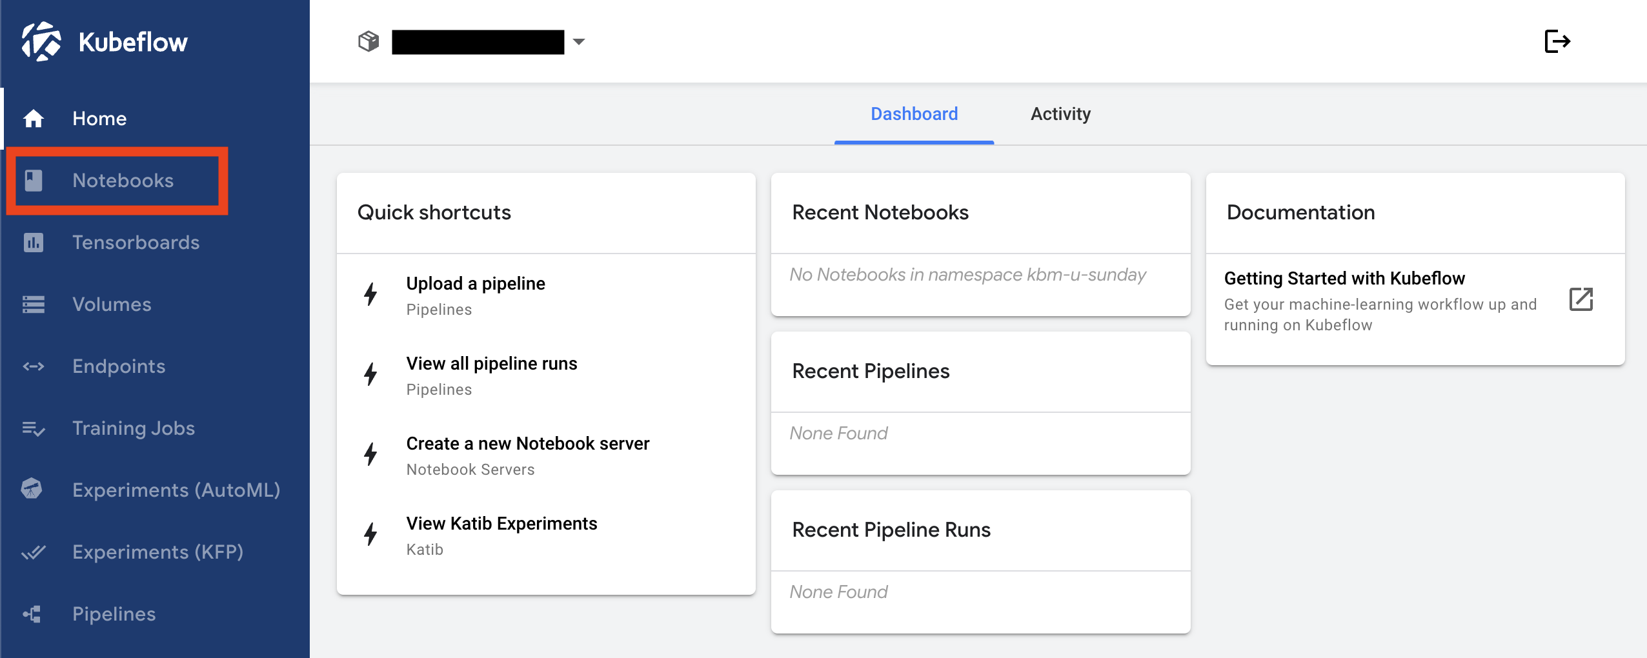Click the lightning icon beside View Katib Experiments
The image size is (1647, 658).
tap(370, 534)
